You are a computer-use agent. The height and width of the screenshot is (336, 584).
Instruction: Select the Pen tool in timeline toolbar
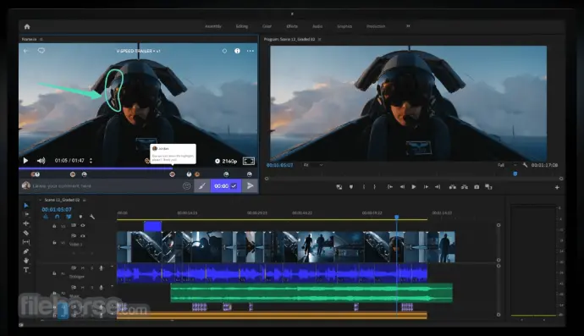click(x=26, y=251)
